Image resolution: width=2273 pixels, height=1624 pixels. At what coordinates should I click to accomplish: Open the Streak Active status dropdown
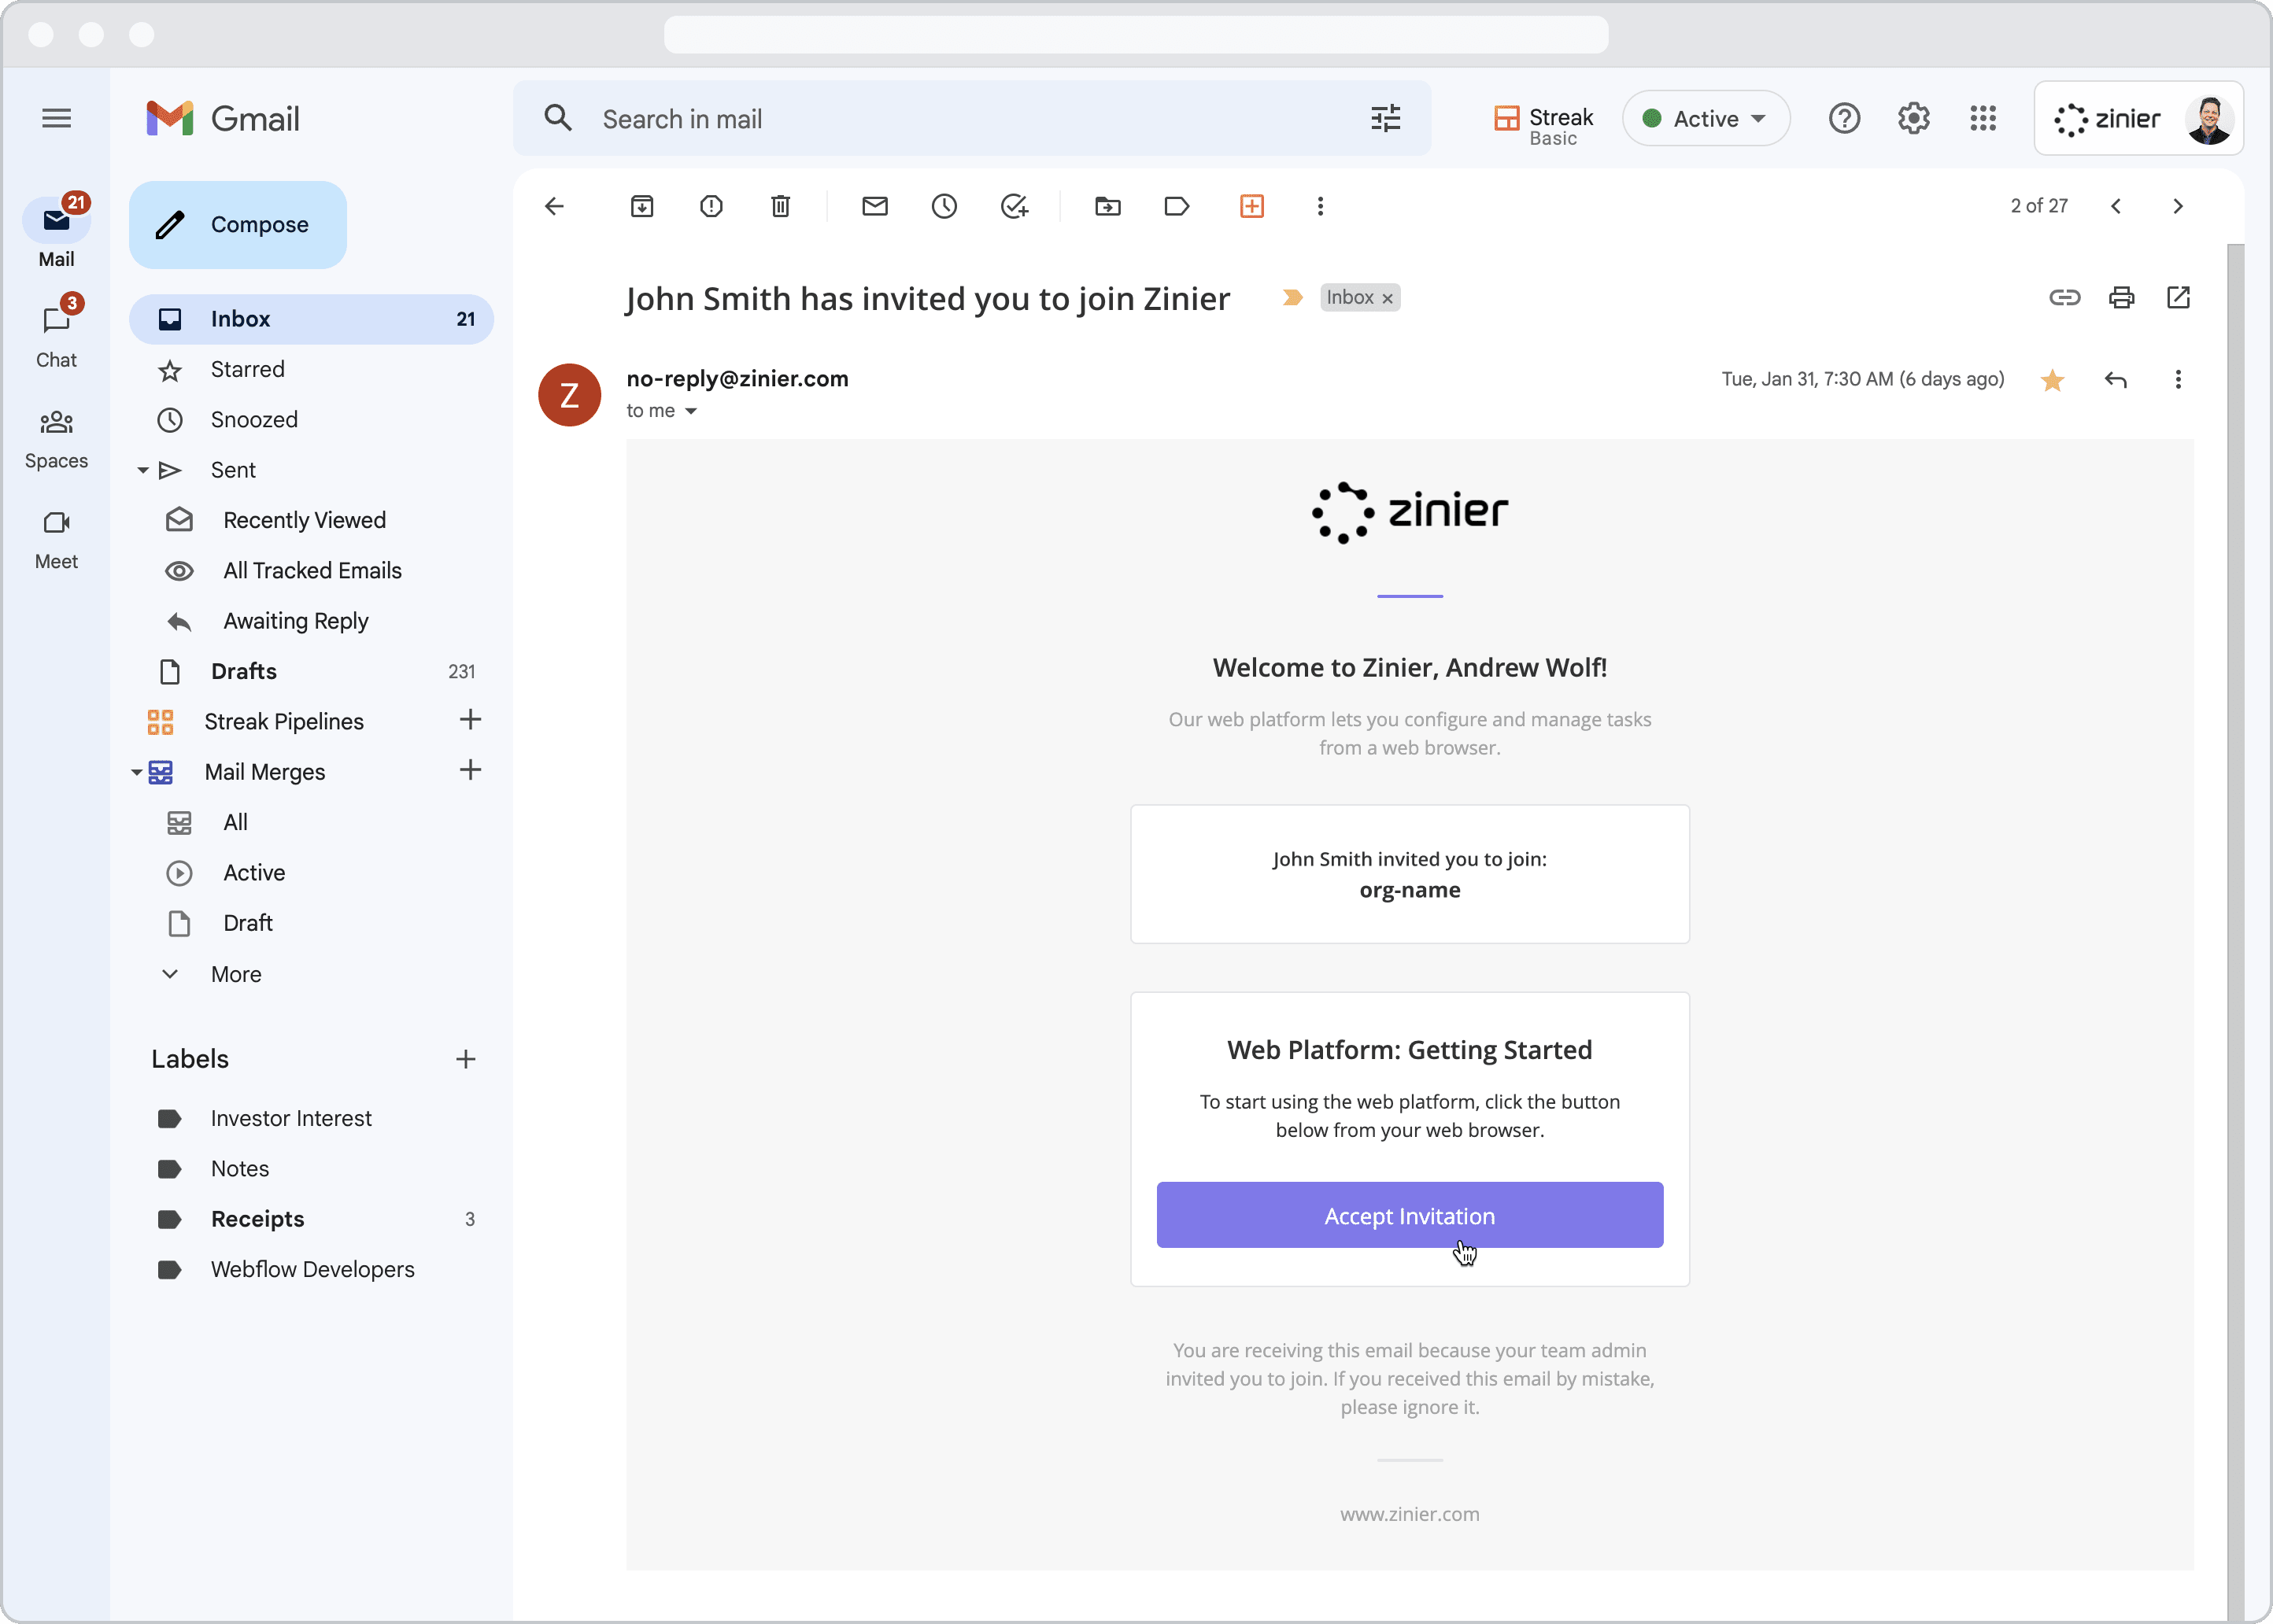(1705, 118)
